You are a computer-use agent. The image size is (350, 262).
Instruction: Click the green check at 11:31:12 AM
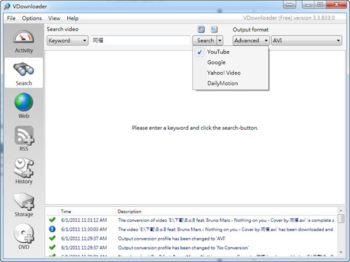tap(52, 220)
